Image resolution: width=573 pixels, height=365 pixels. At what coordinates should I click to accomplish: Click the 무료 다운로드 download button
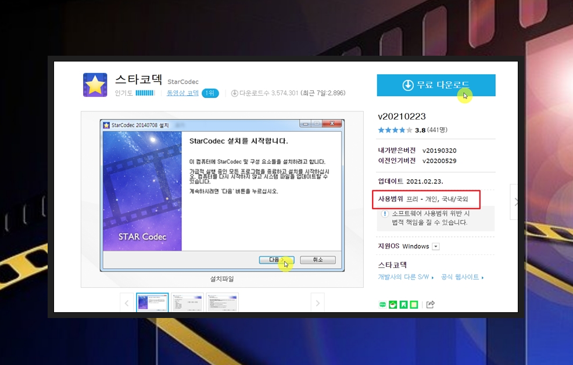pyautogui.click(x=436, y=85)
